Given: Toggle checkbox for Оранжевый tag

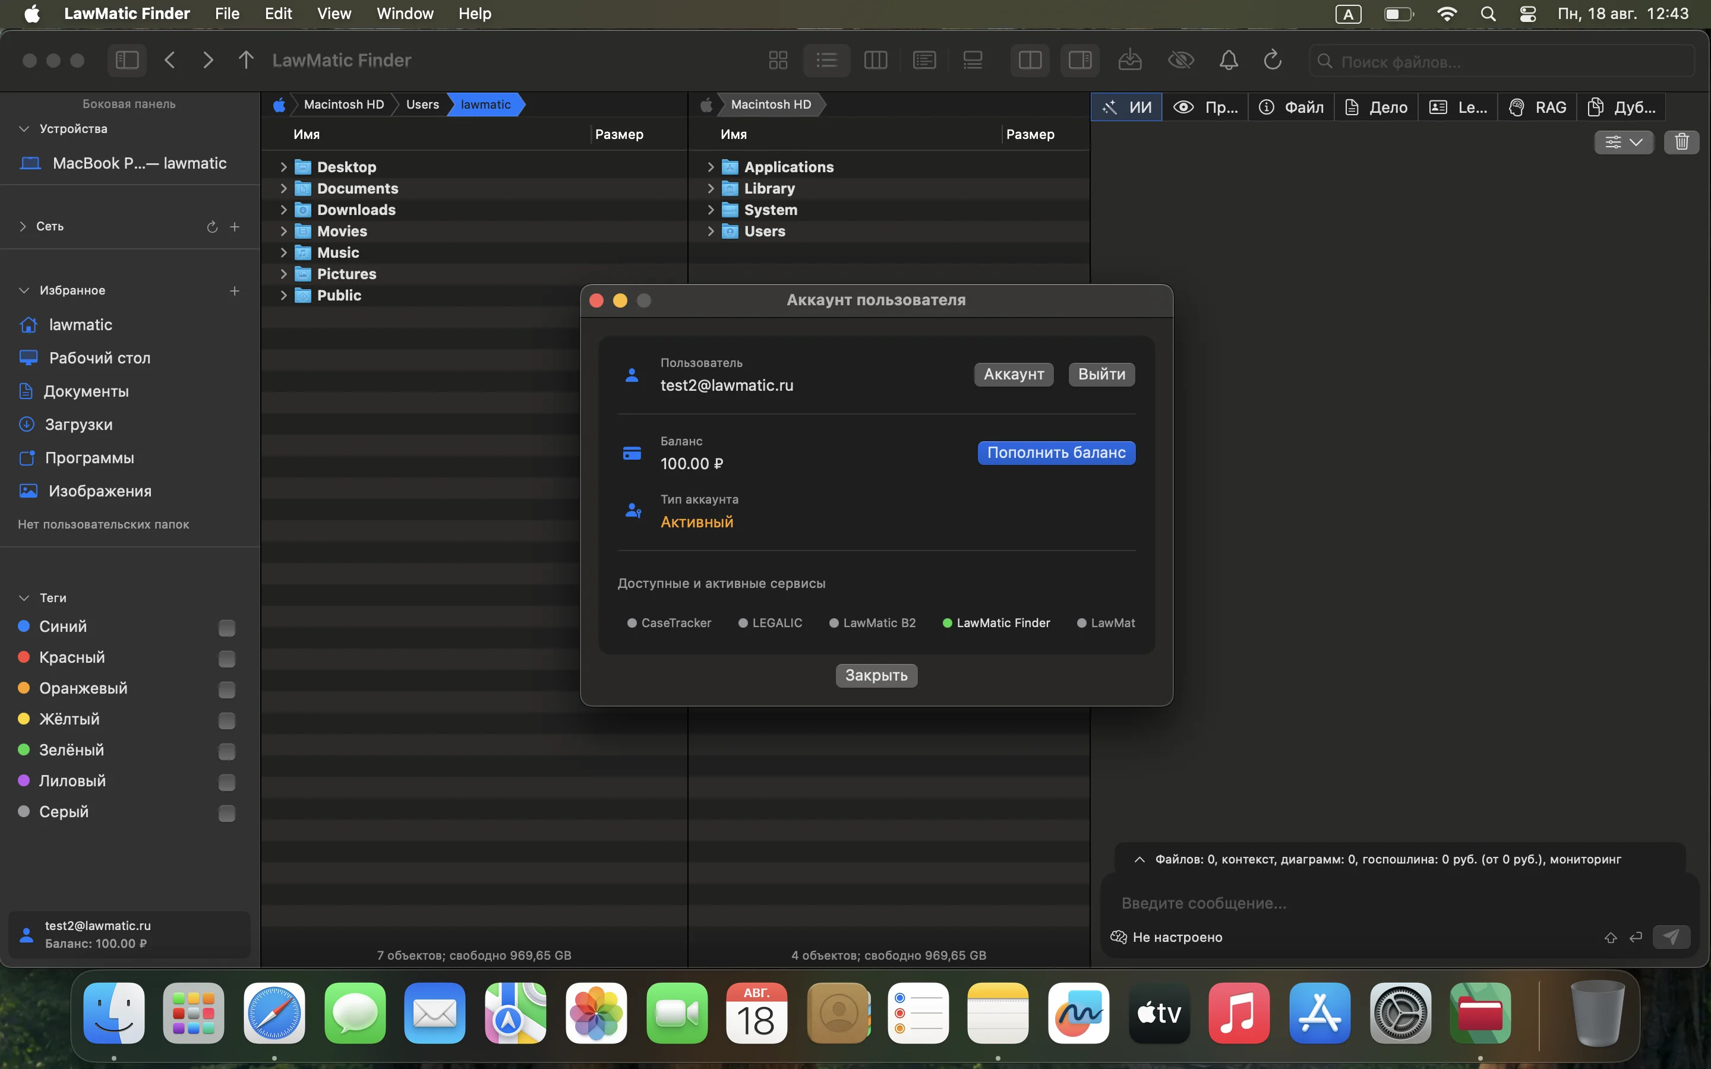Looking at the screenshot, I should pos(227,690).
